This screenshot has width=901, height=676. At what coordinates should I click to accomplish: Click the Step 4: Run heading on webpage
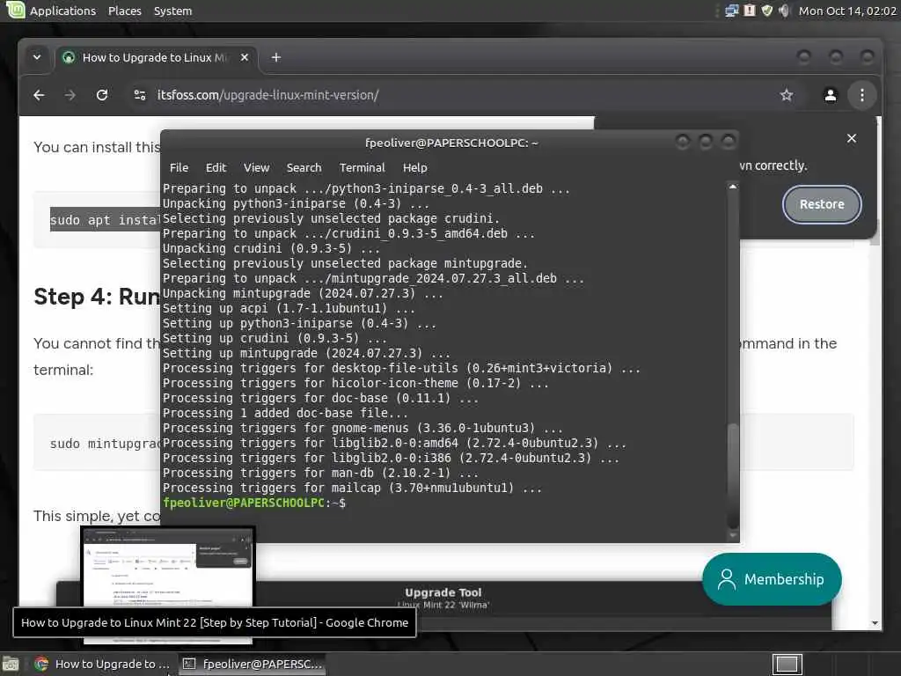tap(97, 297)
